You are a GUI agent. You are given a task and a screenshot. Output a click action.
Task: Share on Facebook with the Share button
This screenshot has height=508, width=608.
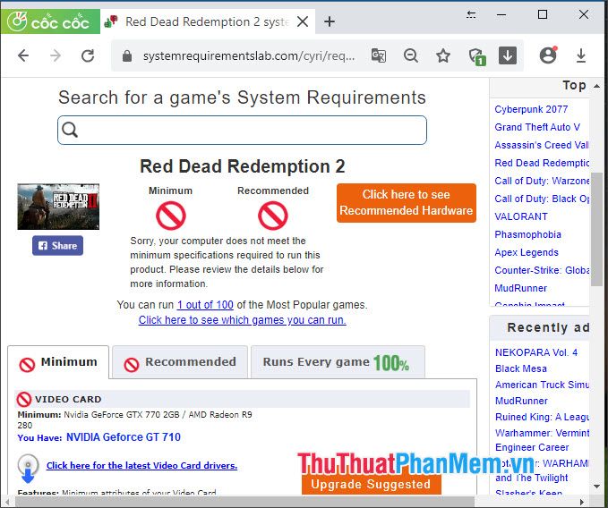tap(57, 245)
